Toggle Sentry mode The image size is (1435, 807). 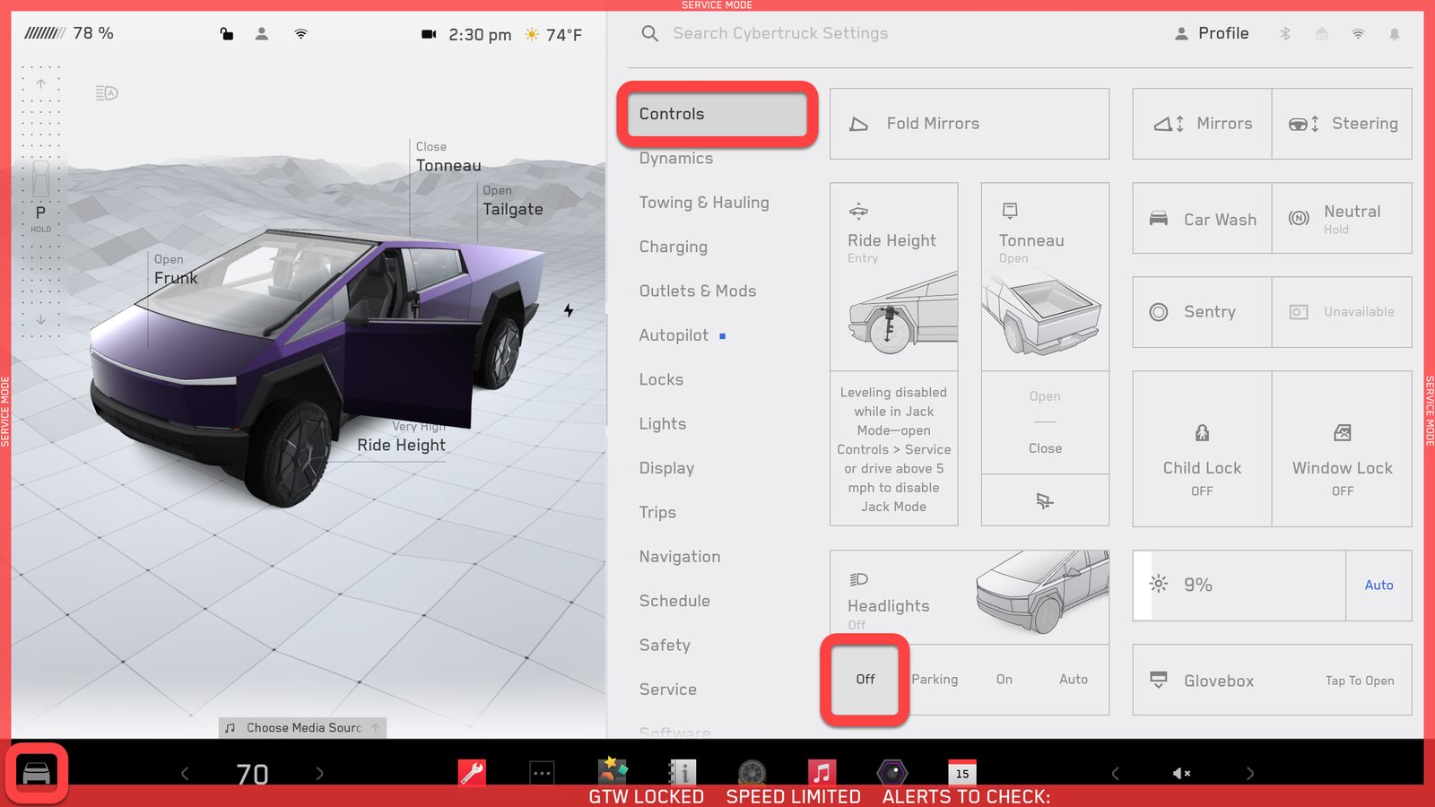[1202, 311]
